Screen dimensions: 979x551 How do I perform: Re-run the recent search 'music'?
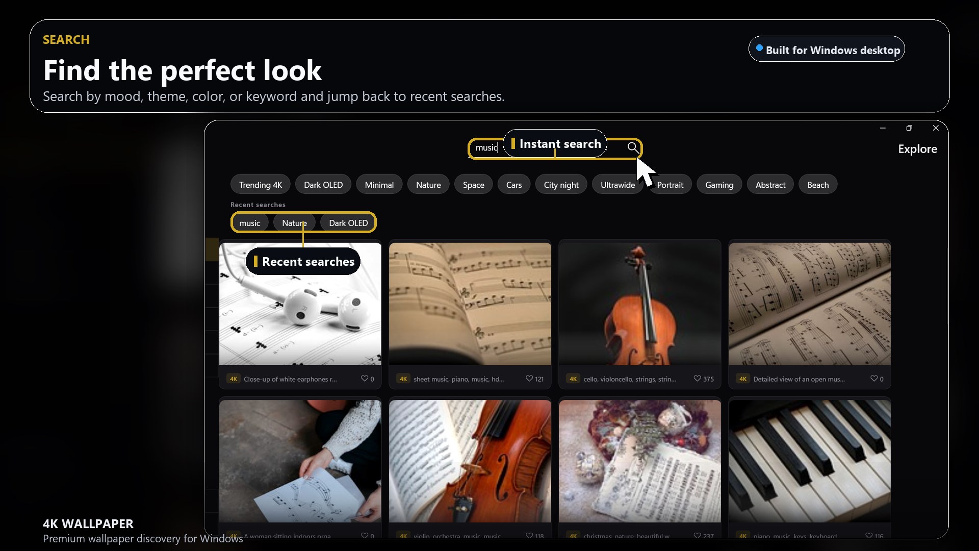(x=250, y=223)
